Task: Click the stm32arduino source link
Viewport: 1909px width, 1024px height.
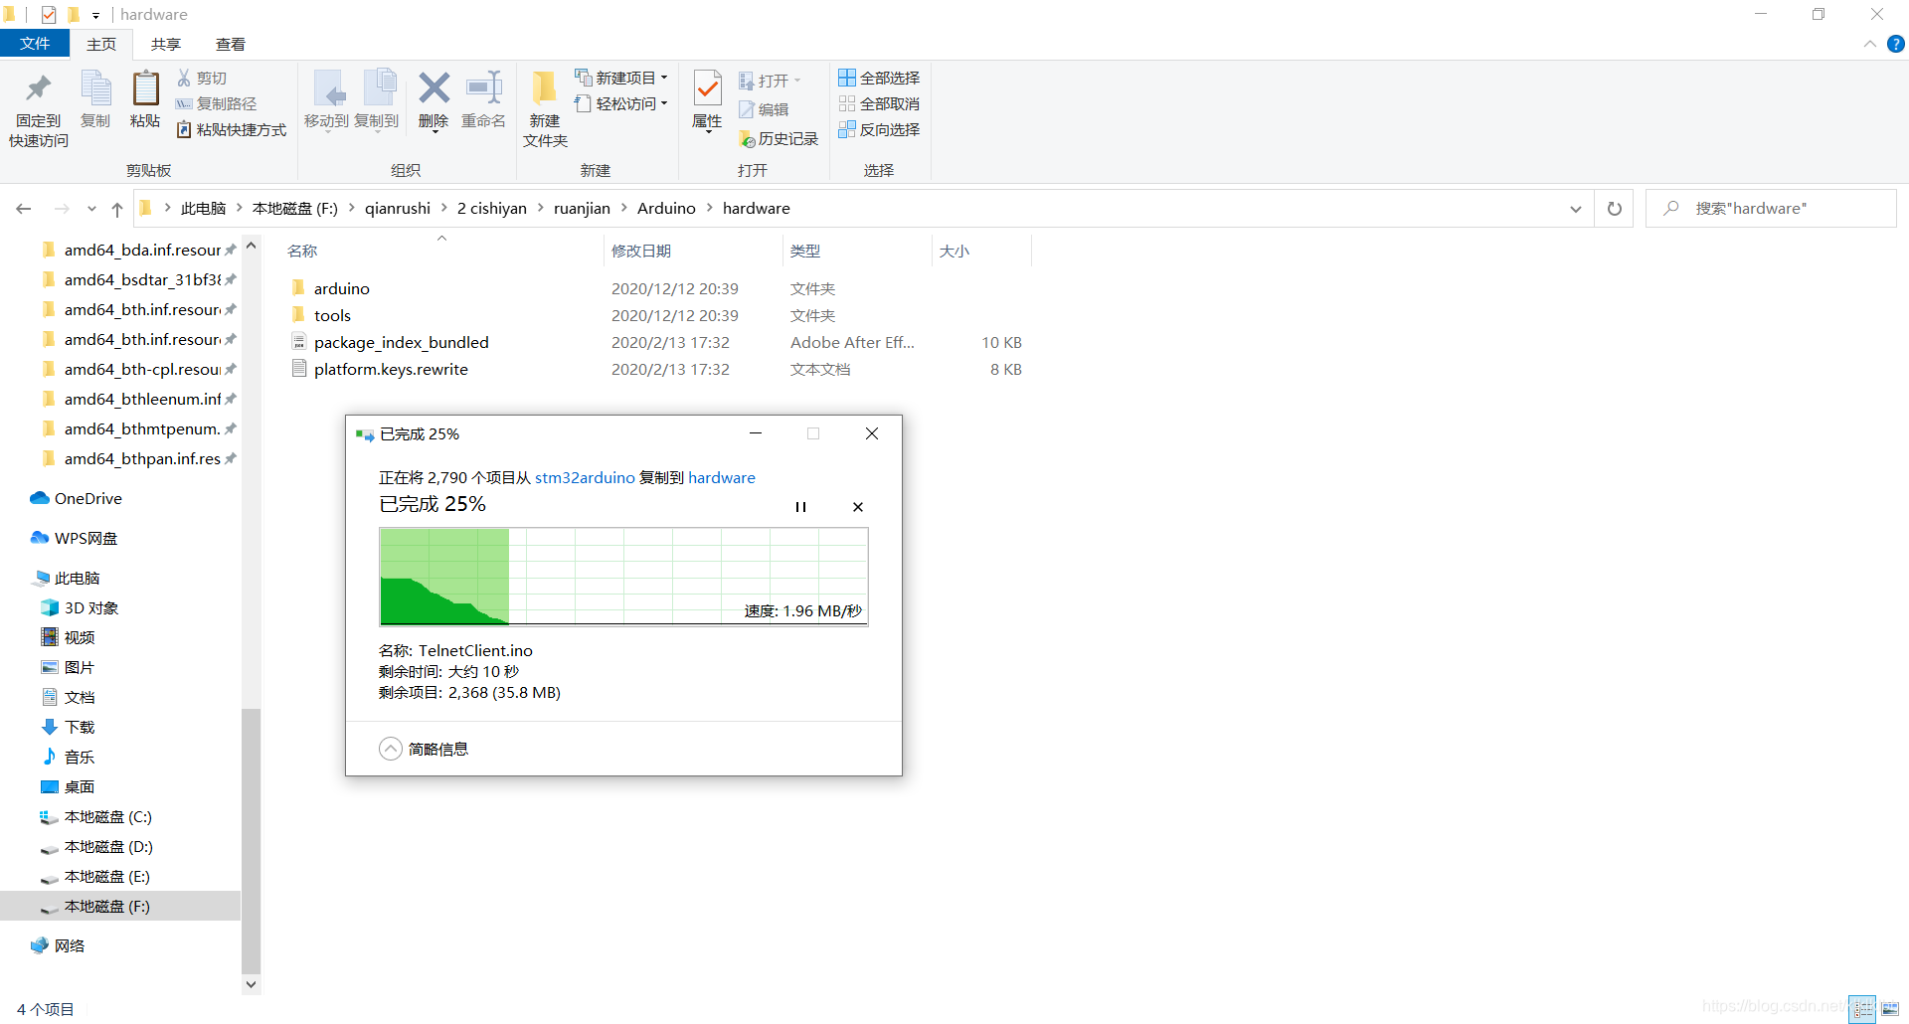Action: [x=585, y=477]
